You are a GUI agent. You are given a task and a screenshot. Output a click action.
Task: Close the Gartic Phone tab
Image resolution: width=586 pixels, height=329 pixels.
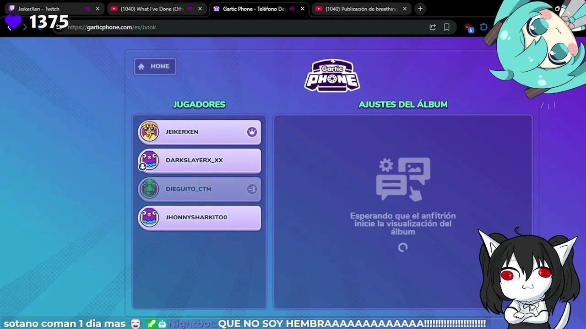pos(303,9)
